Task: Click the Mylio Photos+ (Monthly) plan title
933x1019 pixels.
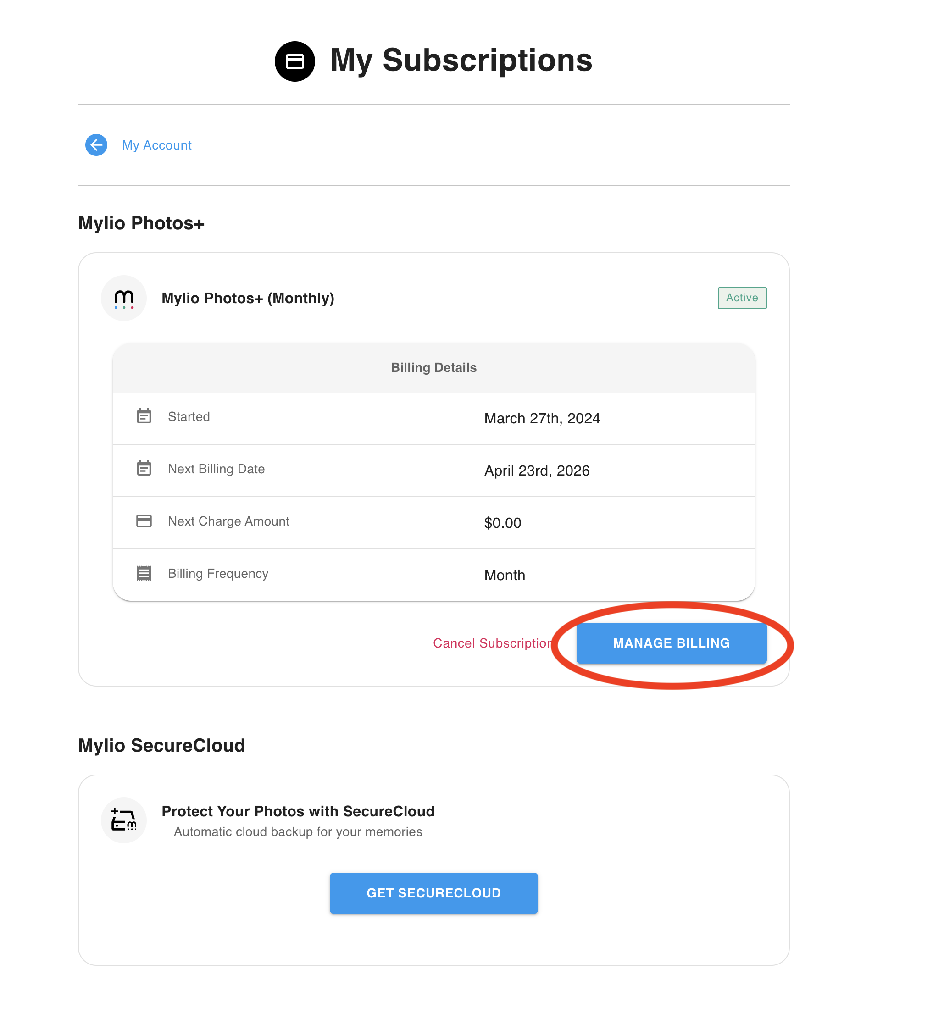Action: [x=248, y=298]
